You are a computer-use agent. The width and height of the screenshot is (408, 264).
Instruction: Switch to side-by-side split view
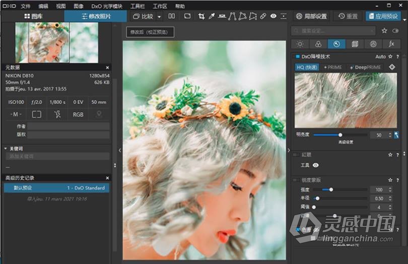click(171, 16)
